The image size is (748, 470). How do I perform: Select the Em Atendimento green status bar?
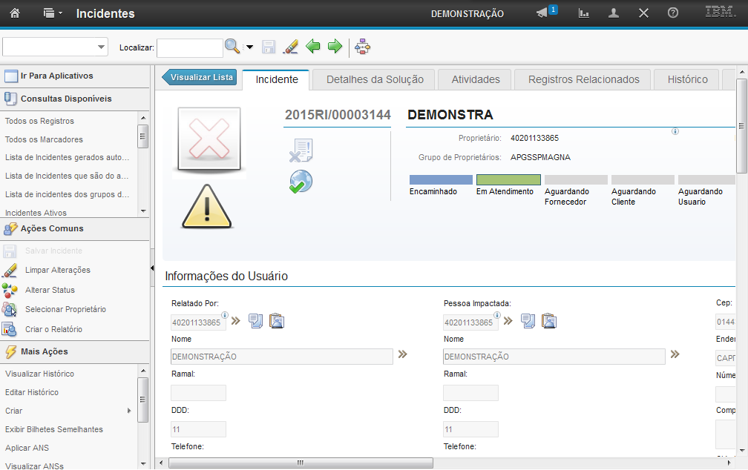point(508,180)
